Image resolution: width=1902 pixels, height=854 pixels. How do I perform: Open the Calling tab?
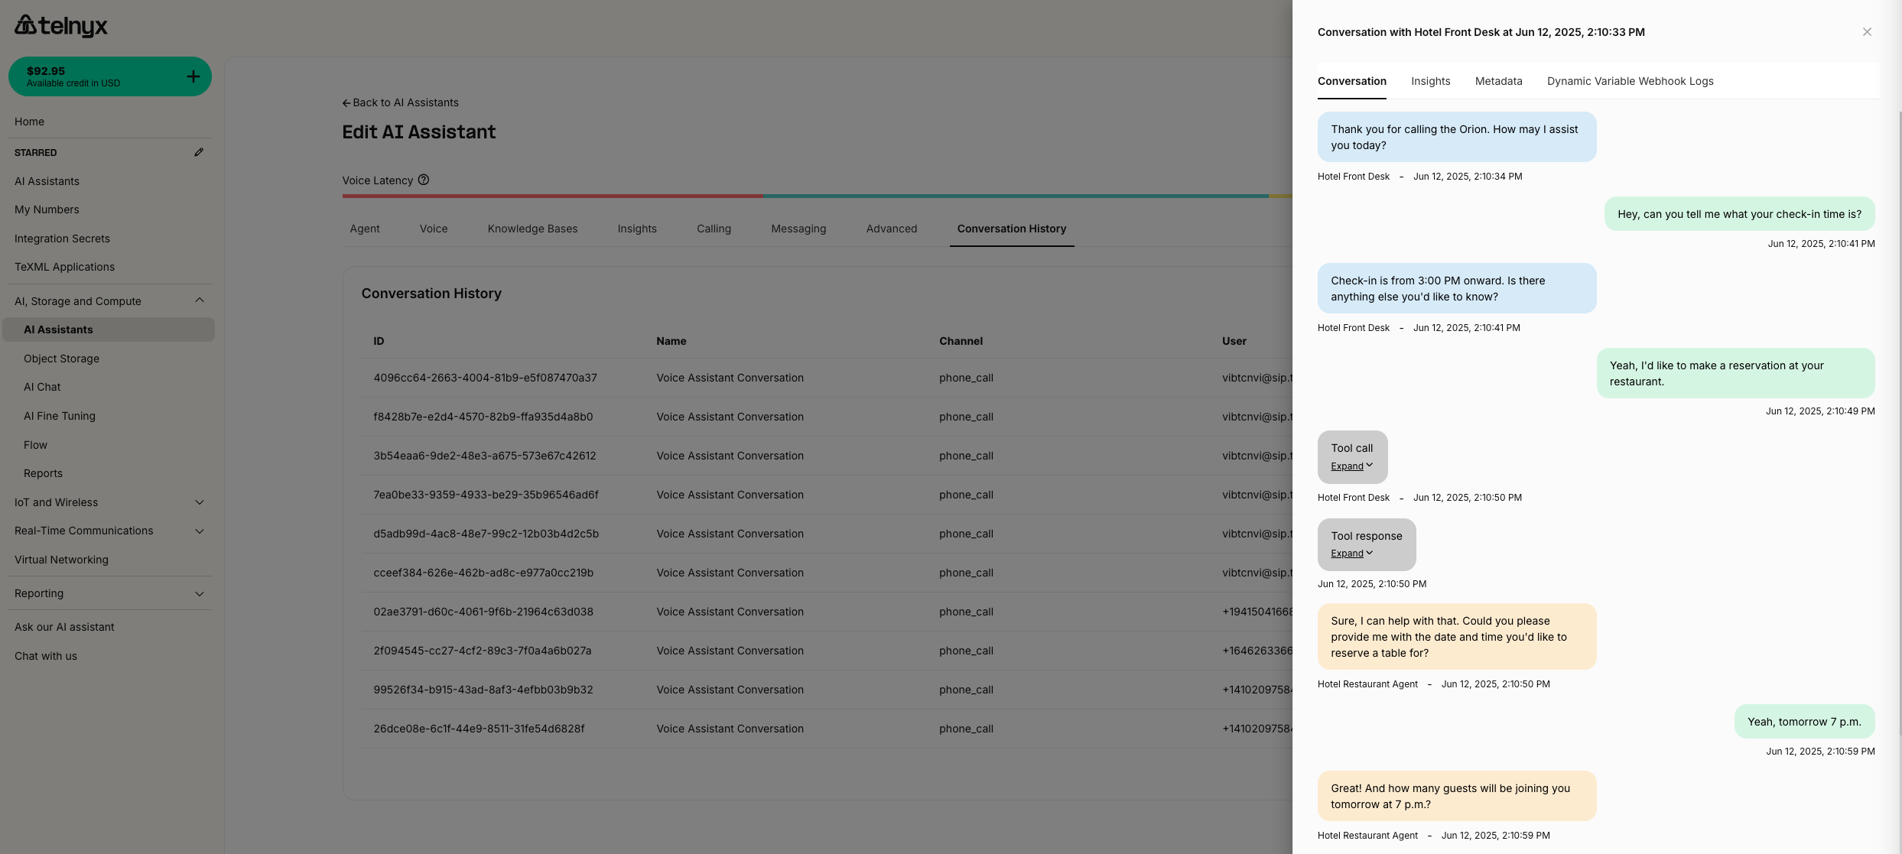pyautogui.click(x=714, y=229)
